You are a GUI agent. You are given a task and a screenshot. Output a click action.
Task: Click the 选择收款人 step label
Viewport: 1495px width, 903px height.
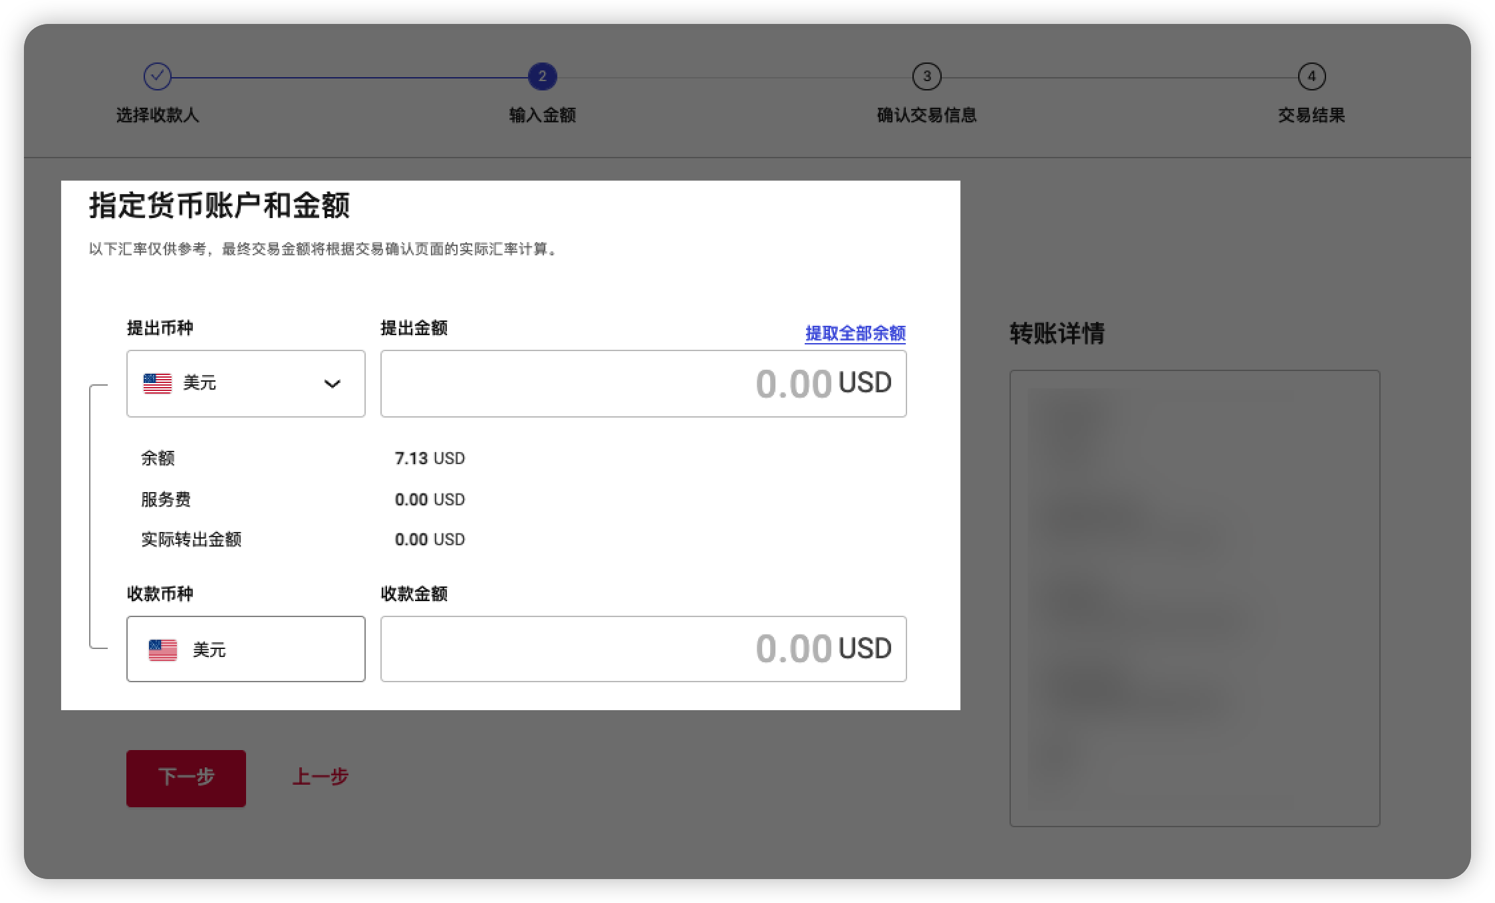pyautogui.click(x=158, y=115)
